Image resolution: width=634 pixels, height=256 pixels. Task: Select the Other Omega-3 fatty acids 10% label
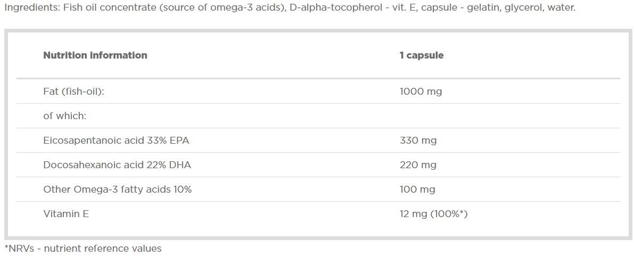[117, 189]
